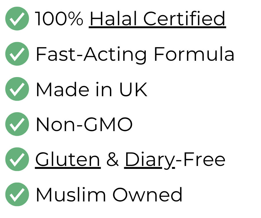
Task: Click the -Free text after Diary
Action: tap(200, 159)
